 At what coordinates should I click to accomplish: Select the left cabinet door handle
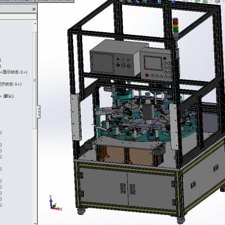(x=123, y=188)
